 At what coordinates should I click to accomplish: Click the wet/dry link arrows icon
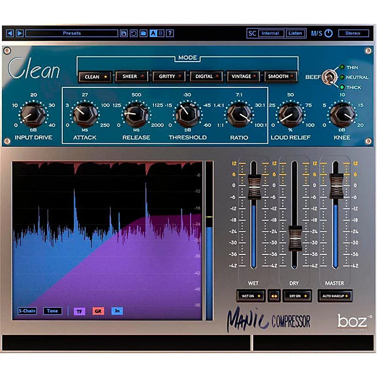tap(274, 294)
